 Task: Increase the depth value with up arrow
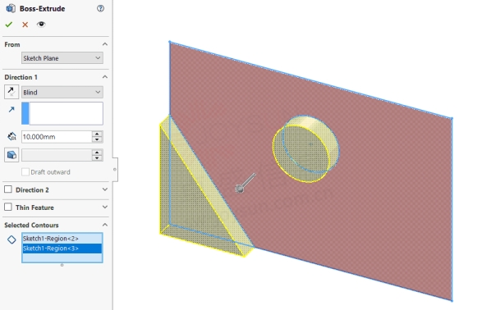(97, 134)
